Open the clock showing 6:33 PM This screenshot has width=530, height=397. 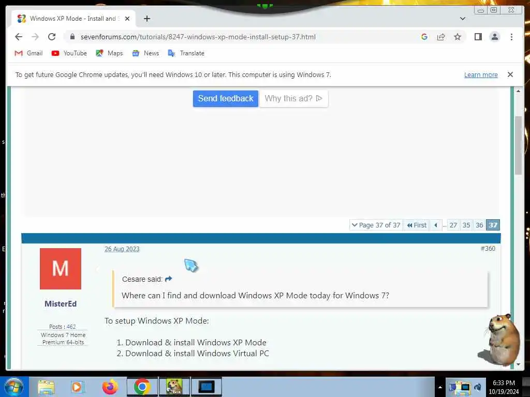tap(504, 387)
